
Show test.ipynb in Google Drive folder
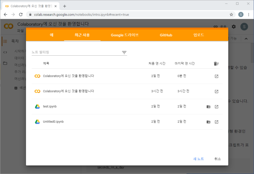point(209,107)
